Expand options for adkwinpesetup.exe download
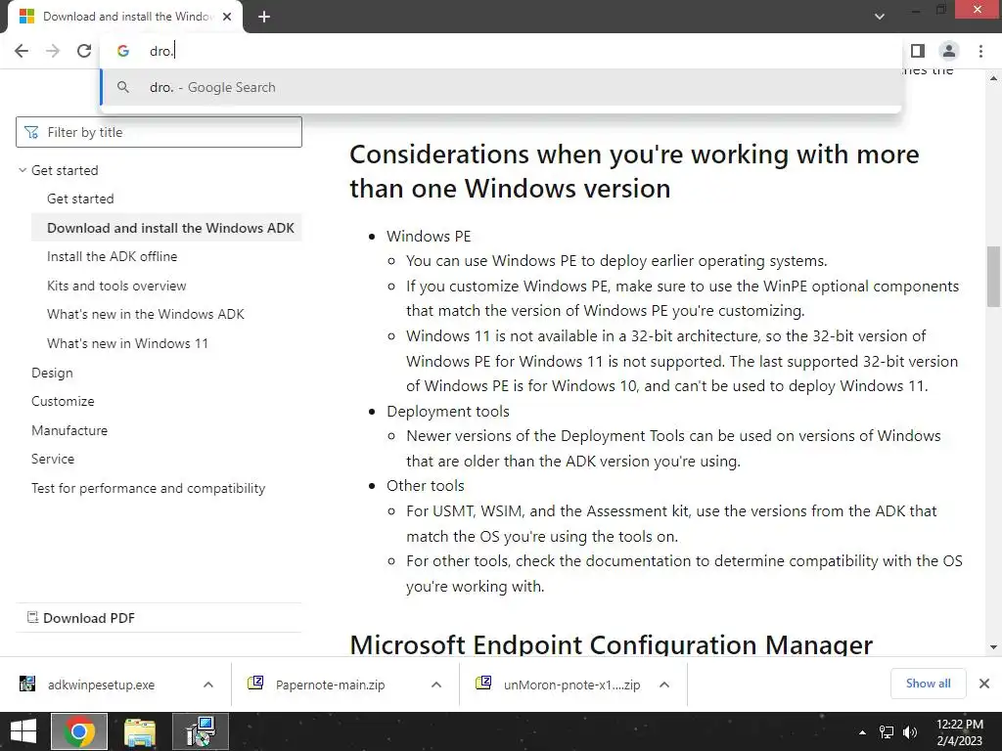1002x751 pixels. coord(208,685)
